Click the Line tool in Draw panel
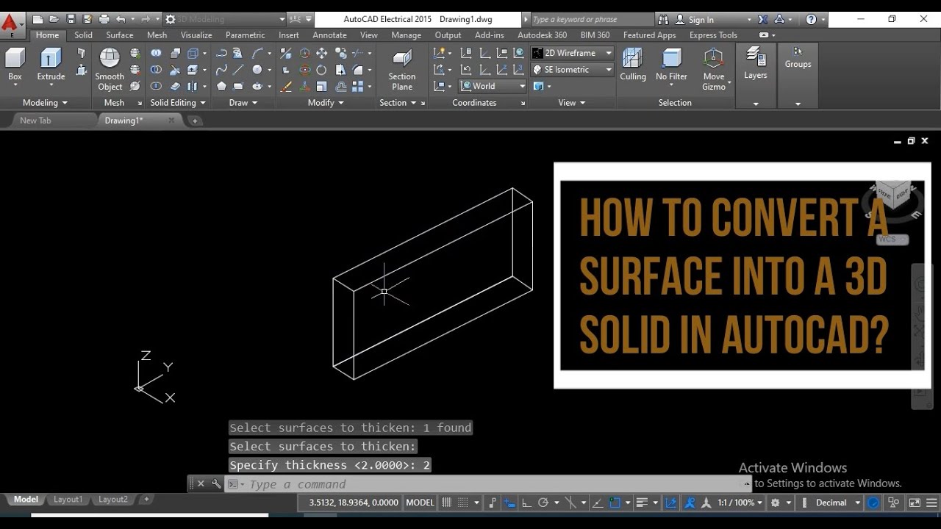The width and height of the screenshot is (941, 529). tap(237, 70)
